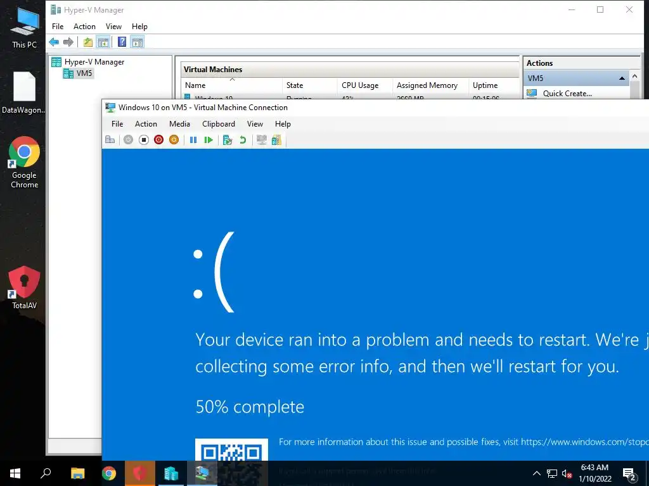Open Help via the blue question mark icon

(x=122, y=42)
